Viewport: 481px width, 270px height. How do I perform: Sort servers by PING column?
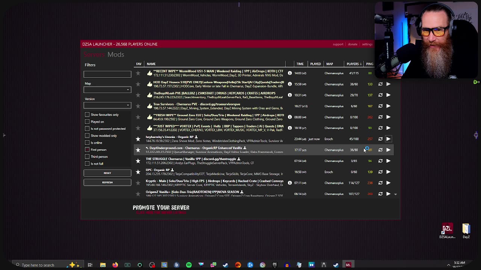pyautogui.click(x=370, y=64)
